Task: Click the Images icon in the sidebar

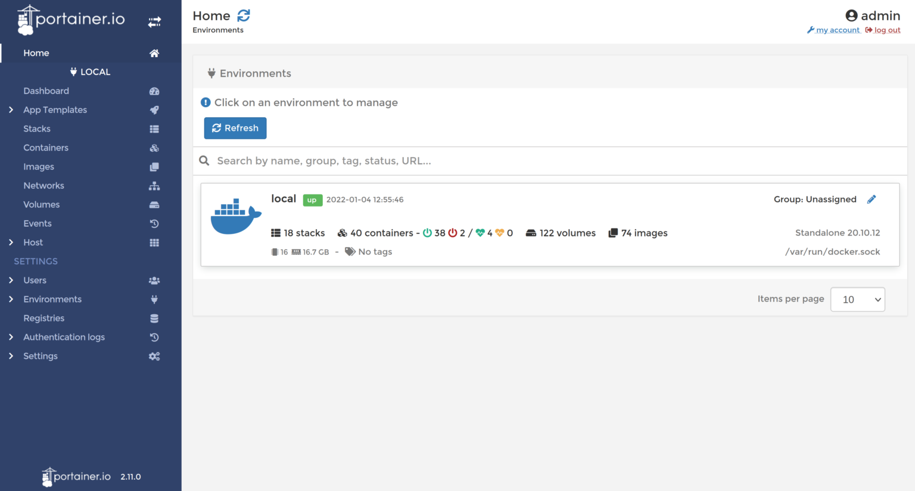Action: pyautogui.click(x=154, y=167)
